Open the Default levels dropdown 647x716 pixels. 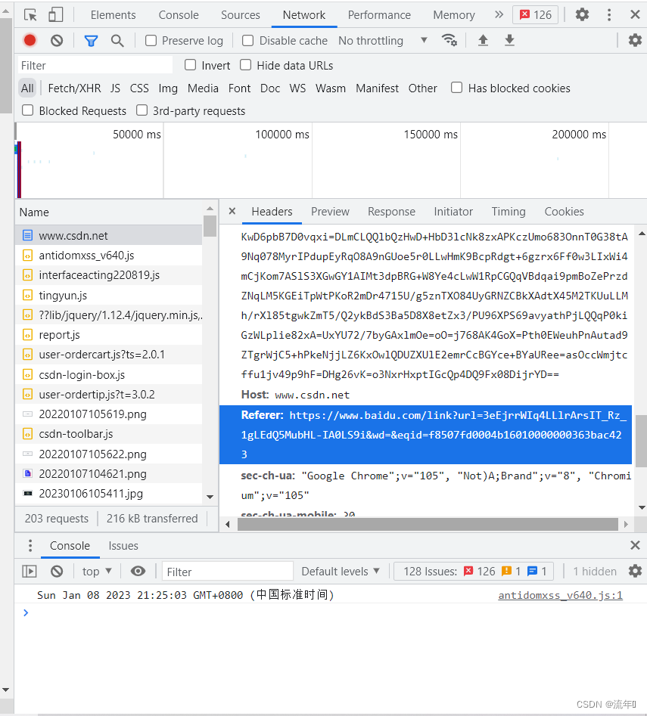pos(341,572)
